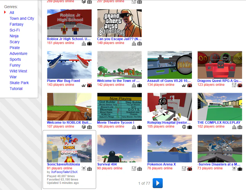Click no-gear icon for Plane War Bug Fixed

pyautogui.click(x=89, y=85)
